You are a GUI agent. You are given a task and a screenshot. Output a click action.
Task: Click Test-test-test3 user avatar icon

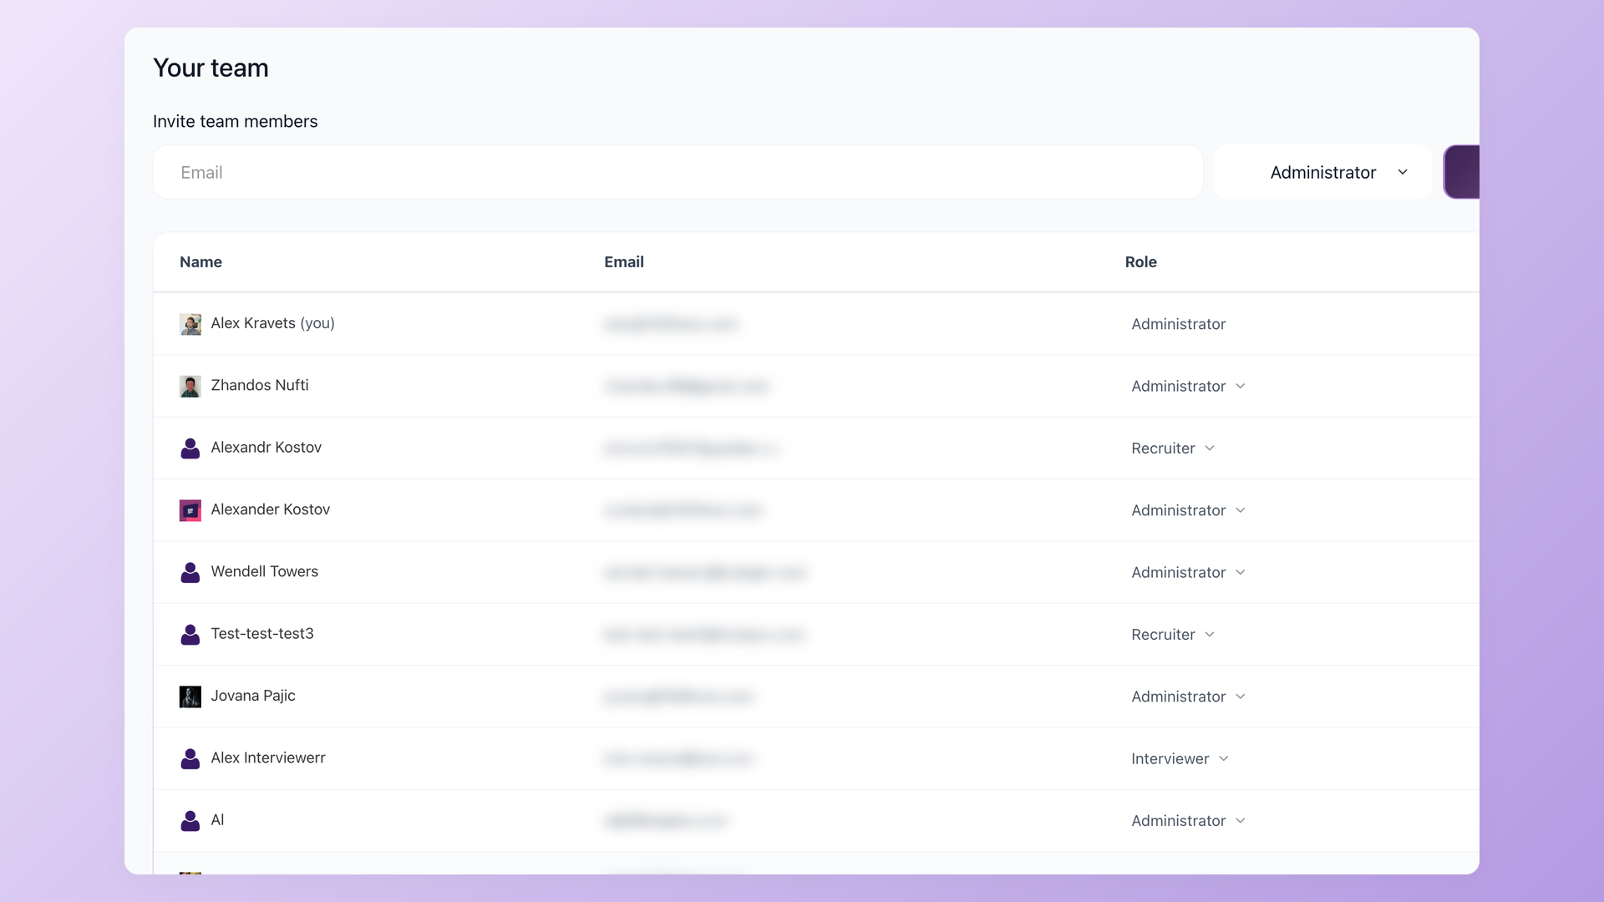click(190, 635)
